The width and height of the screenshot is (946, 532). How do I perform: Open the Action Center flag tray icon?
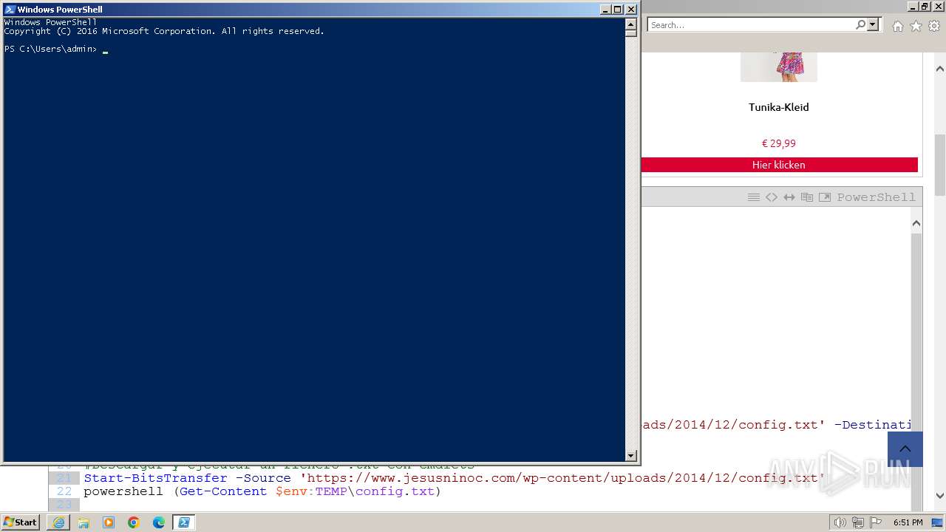876,522
